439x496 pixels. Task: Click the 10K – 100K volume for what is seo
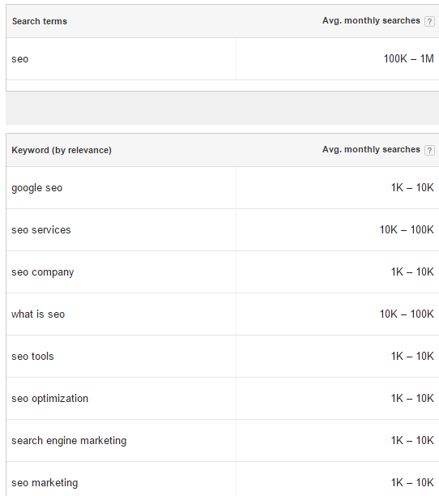point(407,314)
